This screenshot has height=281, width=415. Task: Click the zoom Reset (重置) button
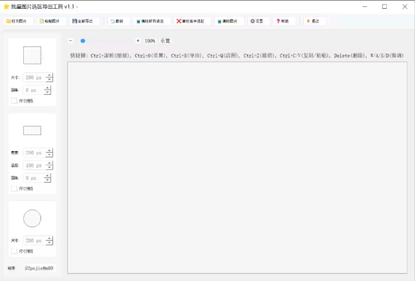pyautogui.click(x=165, y=41)
